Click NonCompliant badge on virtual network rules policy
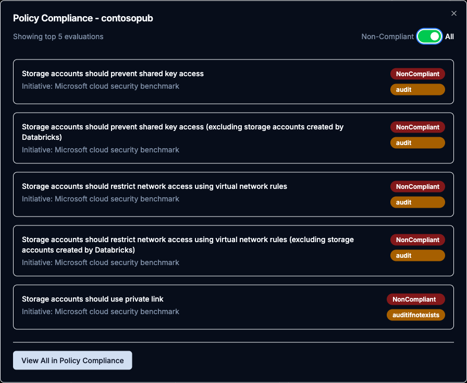The width and height of the screenshot is (467, 383). 417,187
